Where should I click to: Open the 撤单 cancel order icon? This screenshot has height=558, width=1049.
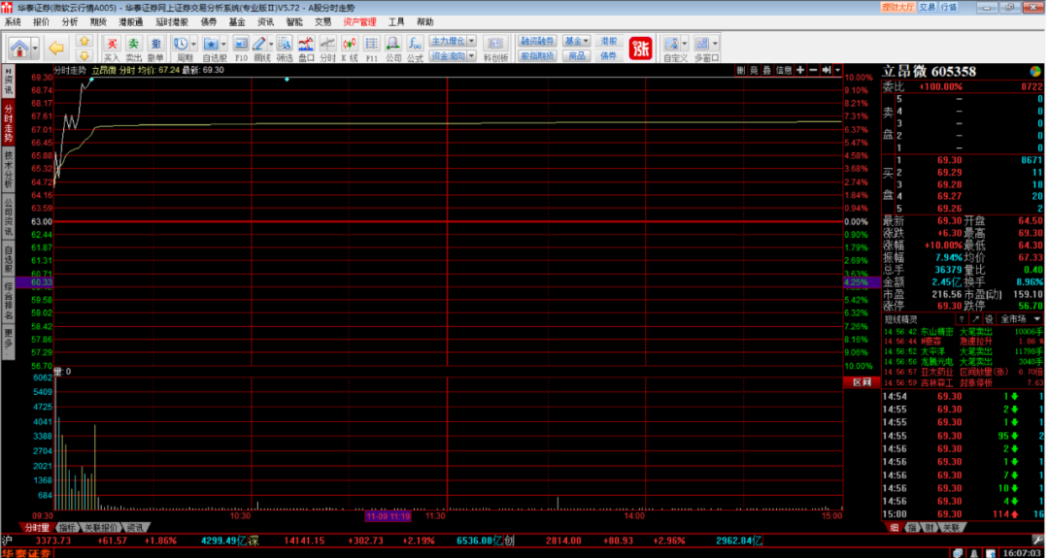(155, 44)
